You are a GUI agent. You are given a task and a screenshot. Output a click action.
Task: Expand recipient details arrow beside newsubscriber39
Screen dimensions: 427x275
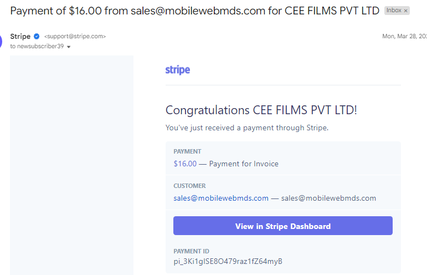click(69, 47)
